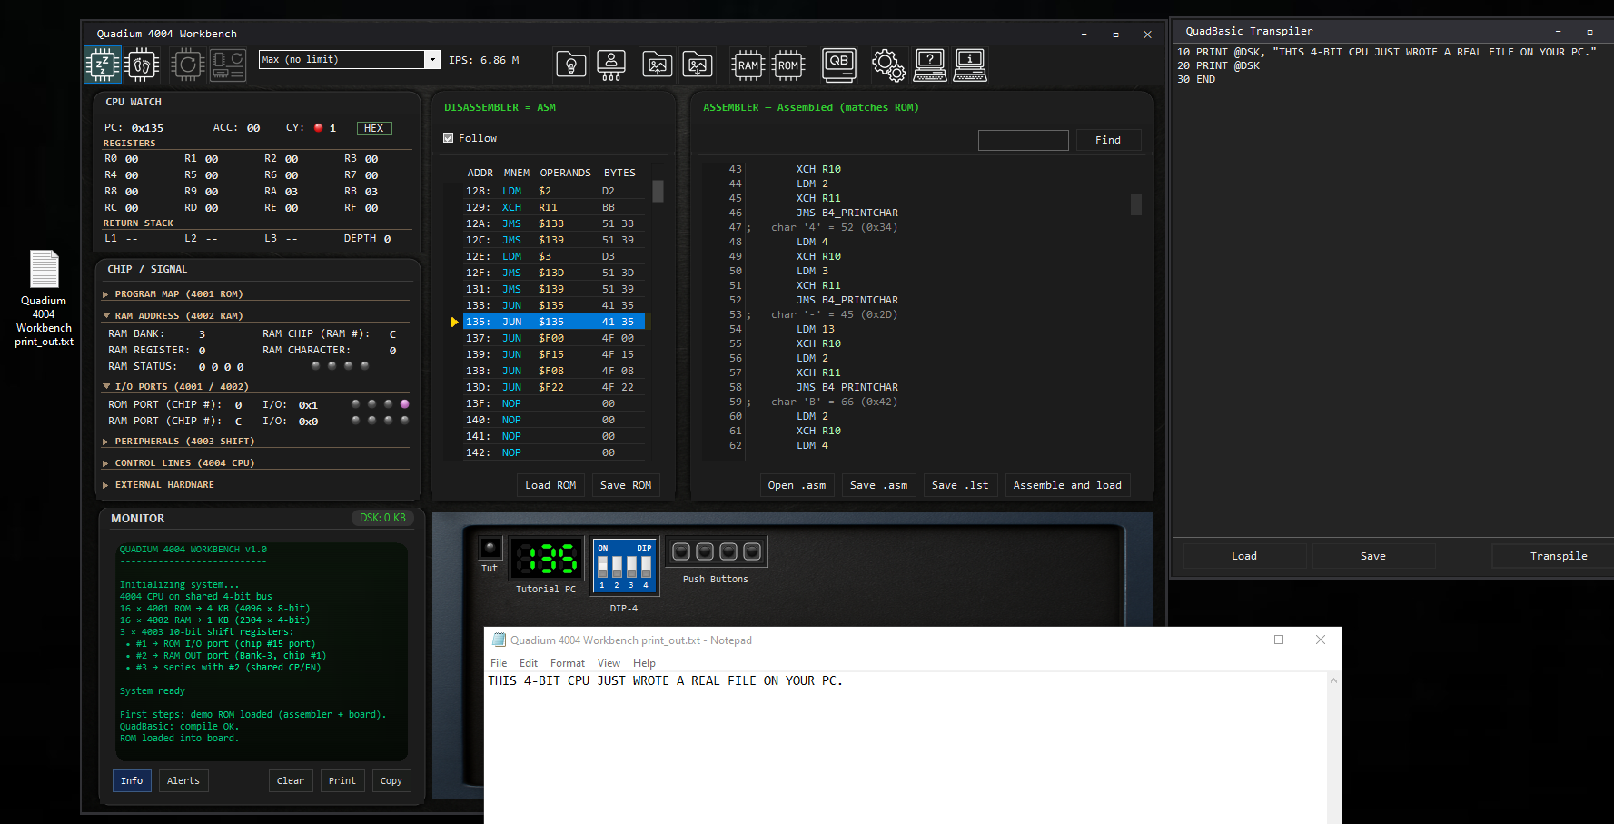Click the footprints step chip icon
The width and height of the screenshot is (1614, 824).
click(x=142, y=65)
